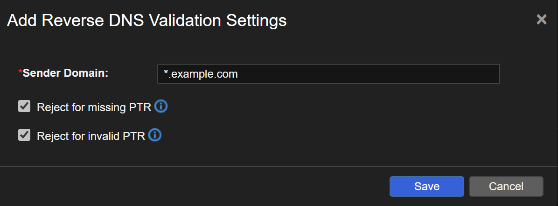Place cursor in the *.example.com domain value
558x206 pixels.
(x=201, y=74)
